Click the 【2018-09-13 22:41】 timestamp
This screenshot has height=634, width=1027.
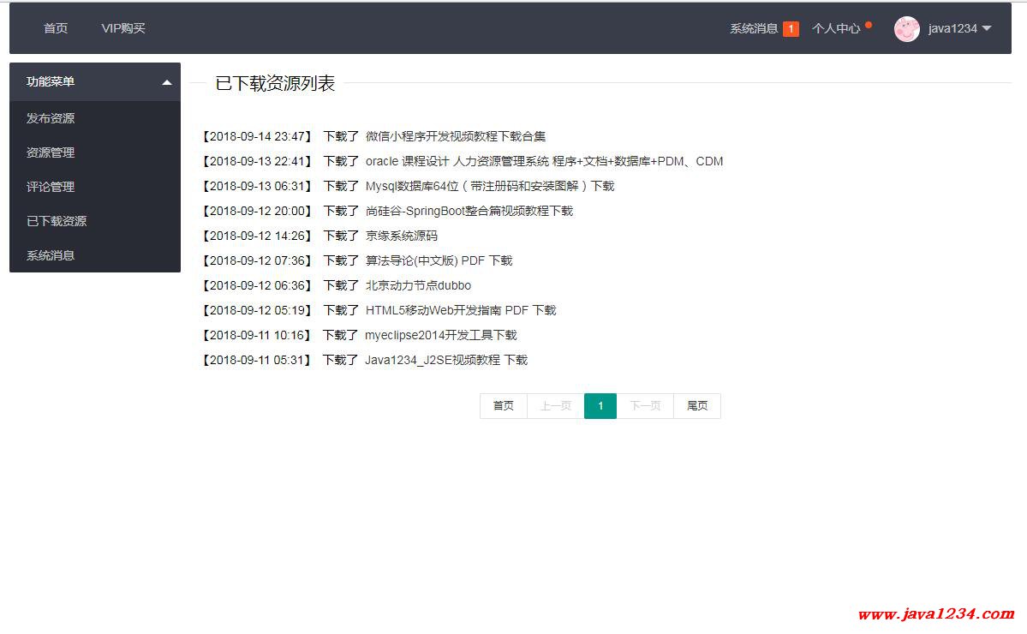[258, 161]
